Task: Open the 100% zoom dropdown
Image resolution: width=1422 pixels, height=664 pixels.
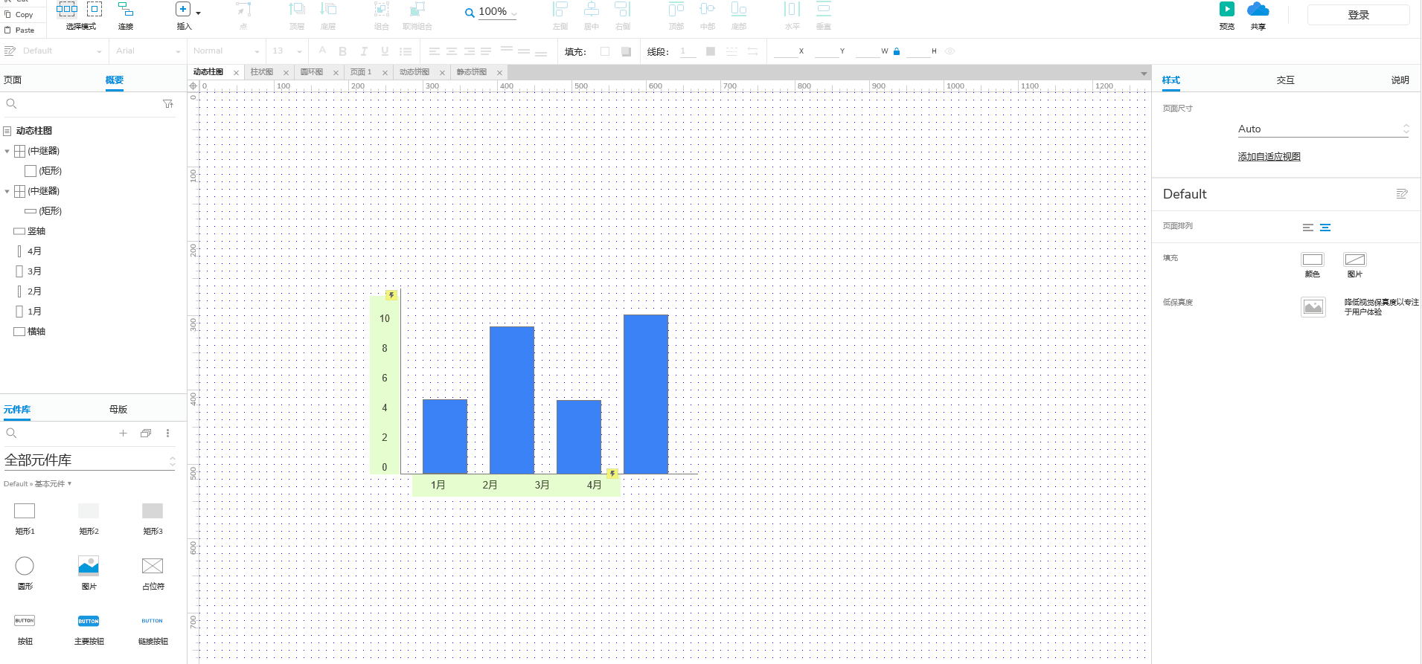Action: point(513,13)
